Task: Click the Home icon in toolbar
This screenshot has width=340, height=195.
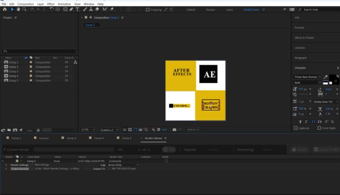Action: pyautogui.click(x=5, y=9)
